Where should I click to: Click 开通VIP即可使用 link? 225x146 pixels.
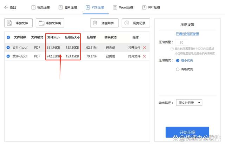pyautogui.click(x=187, y=34)
